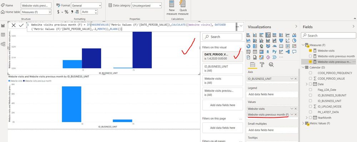Open the Data category Uncategorized dropdown
357x142 pixels.
tap(147, 5)
